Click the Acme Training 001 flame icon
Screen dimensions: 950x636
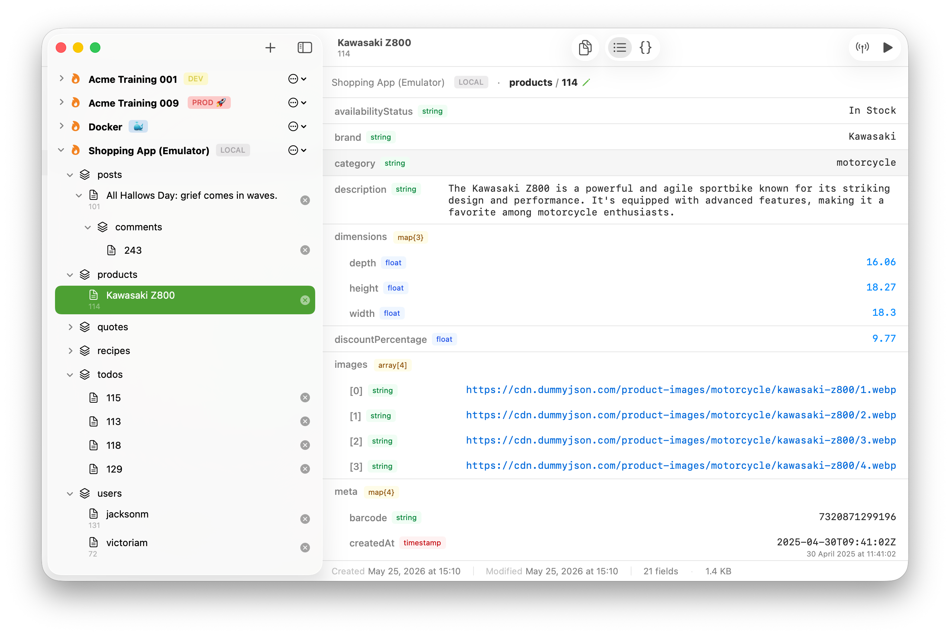pyautogui.click(x=76, y=79)
